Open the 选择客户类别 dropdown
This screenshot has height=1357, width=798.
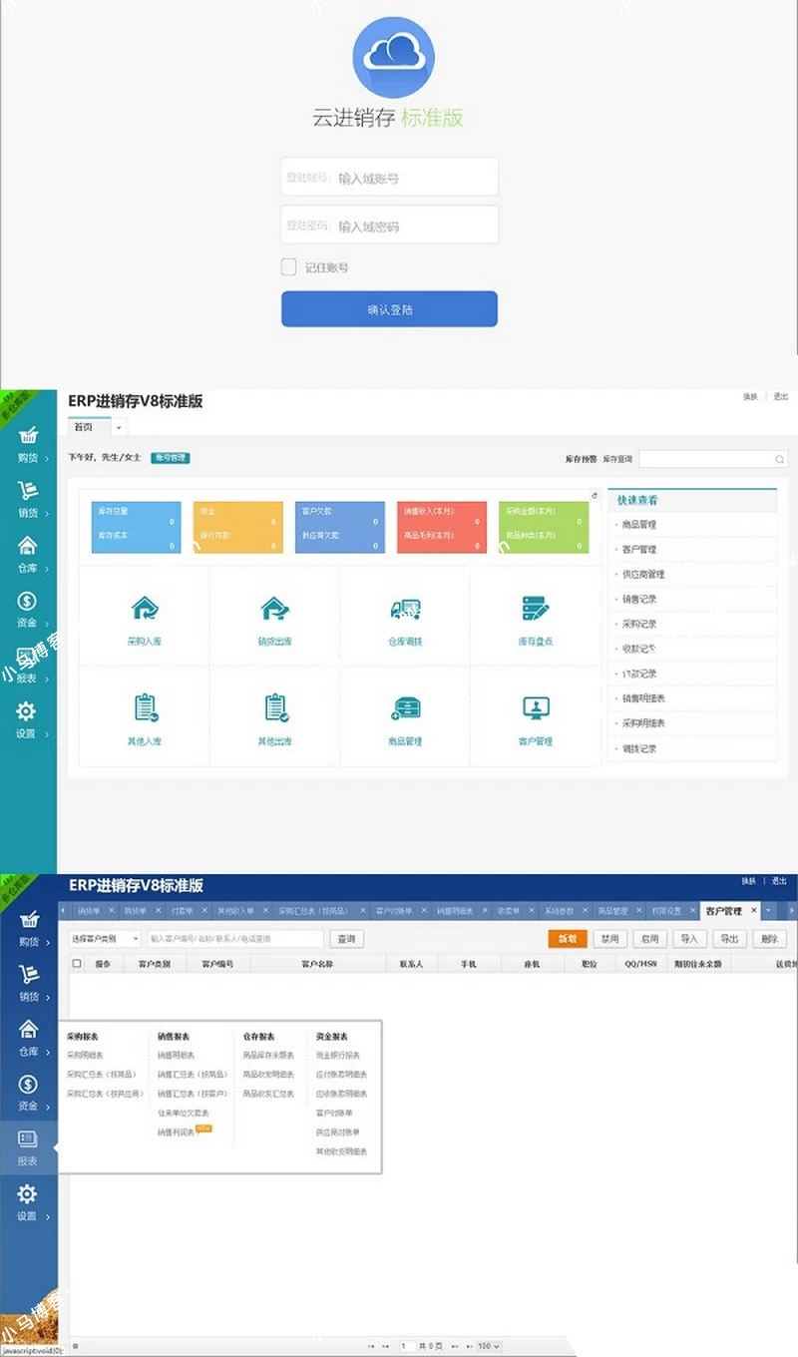pyautogui.click(x=105, y=939)
